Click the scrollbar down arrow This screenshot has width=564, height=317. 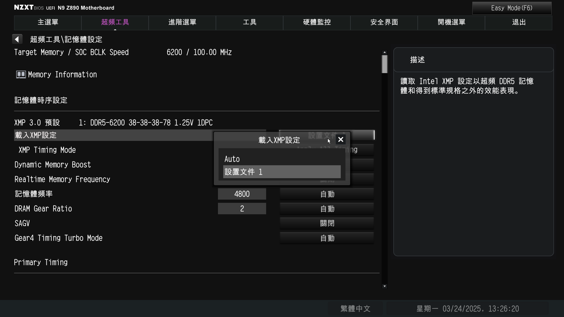click(385, 286)
